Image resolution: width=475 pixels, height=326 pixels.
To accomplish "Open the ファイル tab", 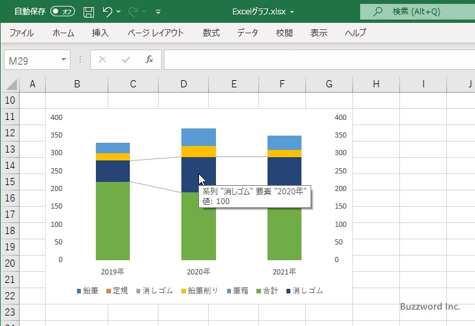I will pos(22,33).
